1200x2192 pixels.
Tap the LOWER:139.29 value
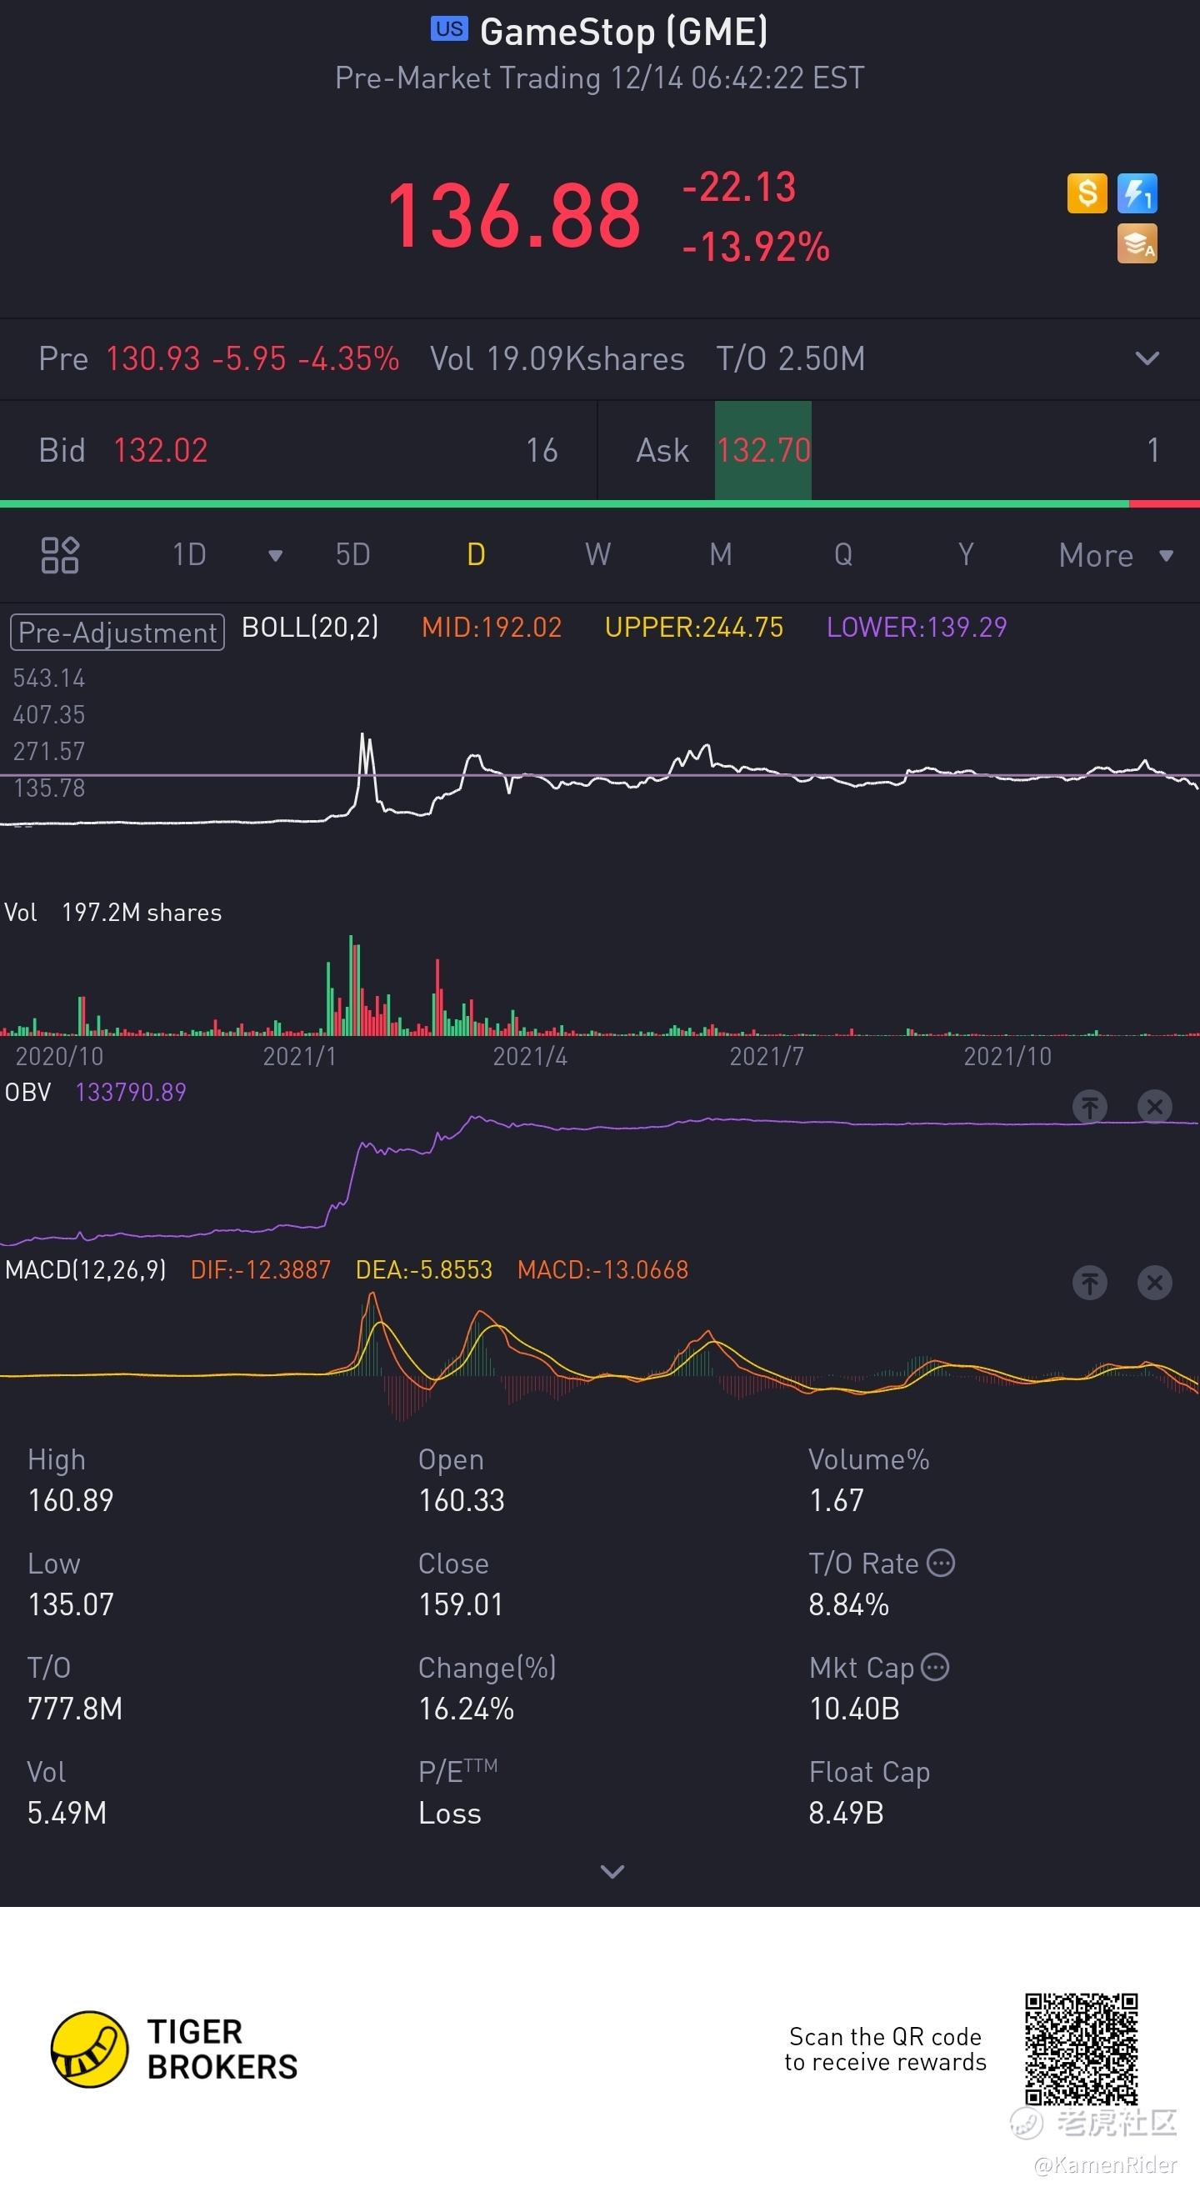point(917,627)
